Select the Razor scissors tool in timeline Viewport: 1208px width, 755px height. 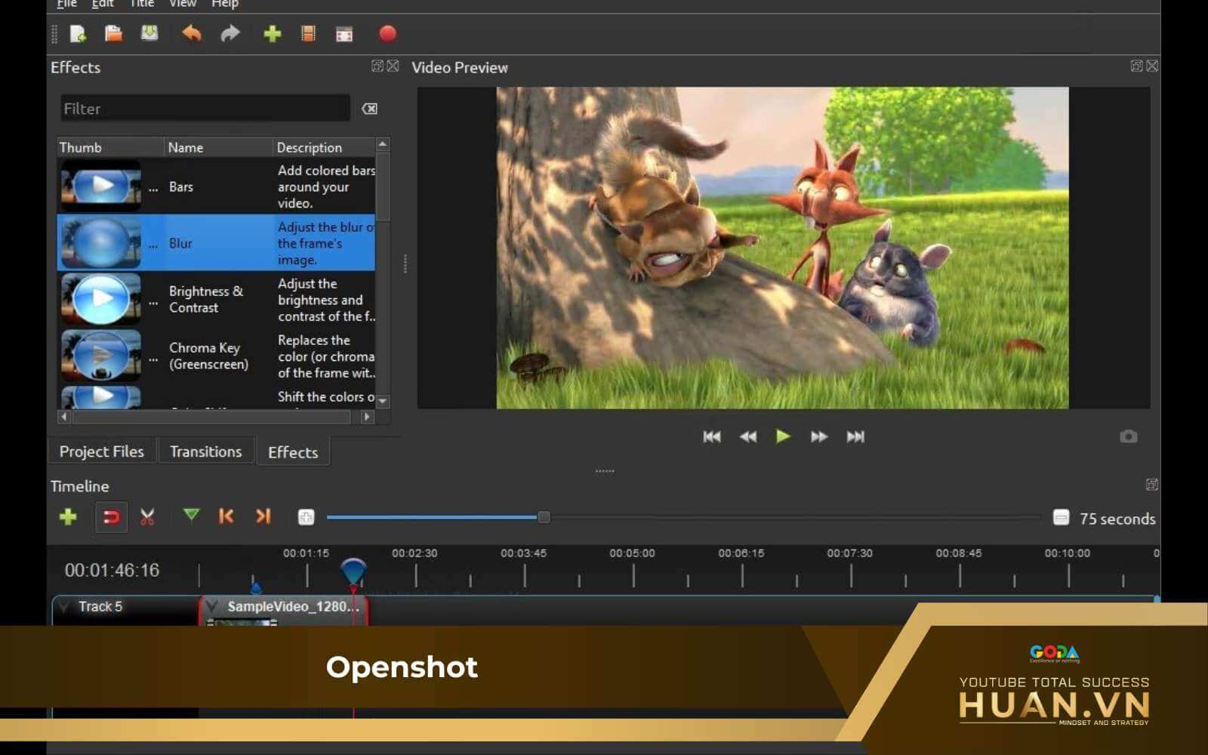tap(147, 517)
